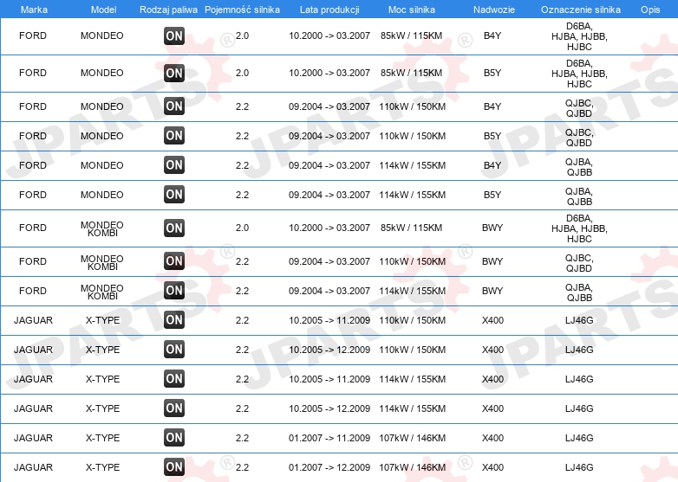The width and height of the screenshot is (678, 482).
Task: Select 'QJBA, QJBB' in the Mondeo Kombi row
Action: coord(579,292)
